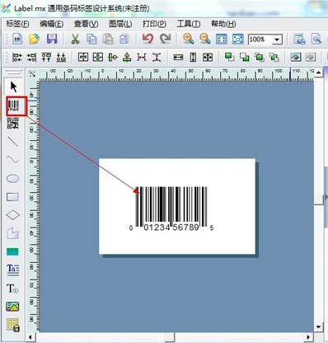Choose the arrow pointer selection tool
Viewport: 328px width, 343px height.
coord(13,87)
